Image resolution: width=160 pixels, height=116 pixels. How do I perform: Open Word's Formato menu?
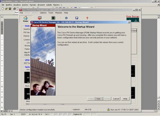click(x=33, y=5)
